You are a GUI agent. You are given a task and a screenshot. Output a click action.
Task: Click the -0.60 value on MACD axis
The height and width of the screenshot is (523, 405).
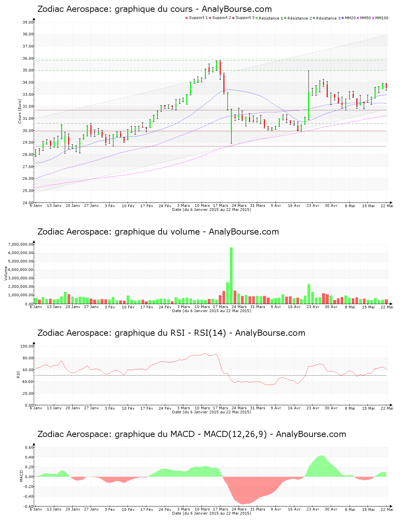(x=28, y=506)
